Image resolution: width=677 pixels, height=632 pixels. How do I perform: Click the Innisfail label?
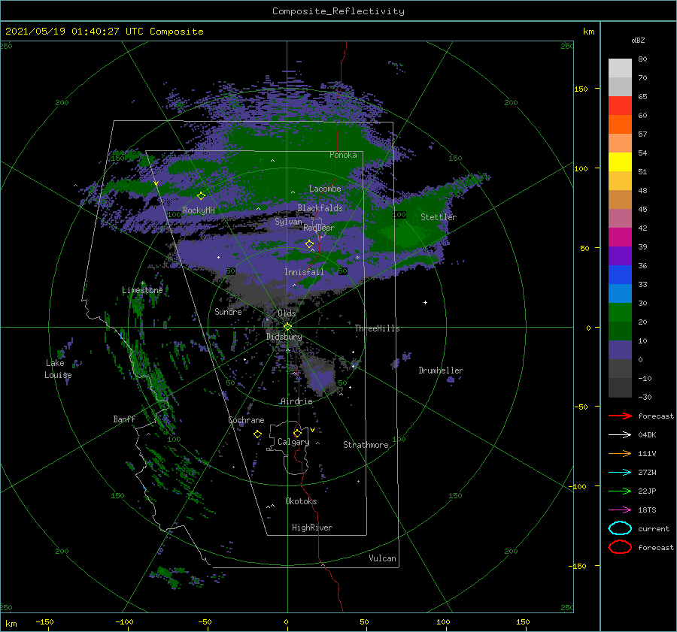304,272
